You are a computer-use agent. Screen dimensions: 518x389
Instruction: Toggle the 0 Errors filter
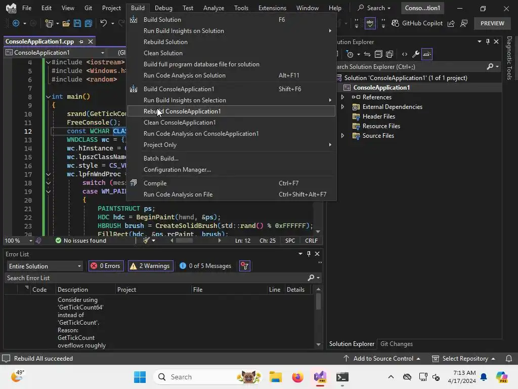point(106,266)
